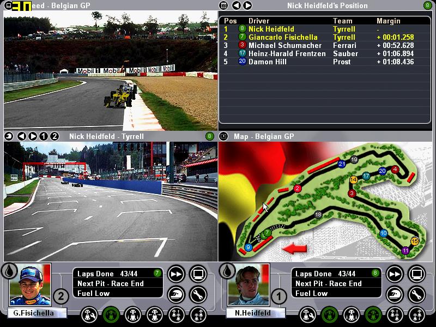Click car marker 18 on the track map
Screen dimensions: 436x327
coord(318,215)
